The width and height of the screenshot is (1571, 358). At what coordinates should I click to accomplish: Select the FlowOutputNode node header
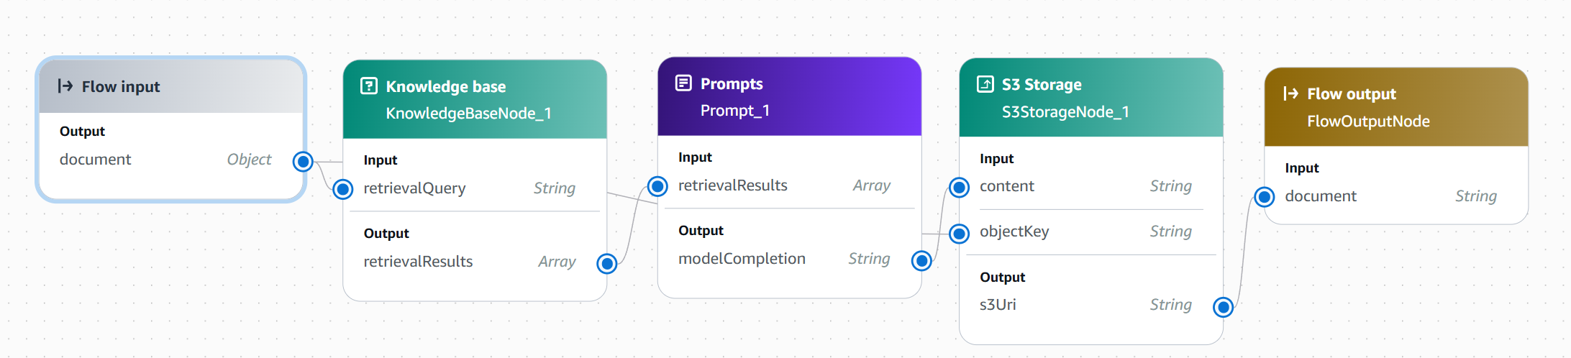(1367, 121)
